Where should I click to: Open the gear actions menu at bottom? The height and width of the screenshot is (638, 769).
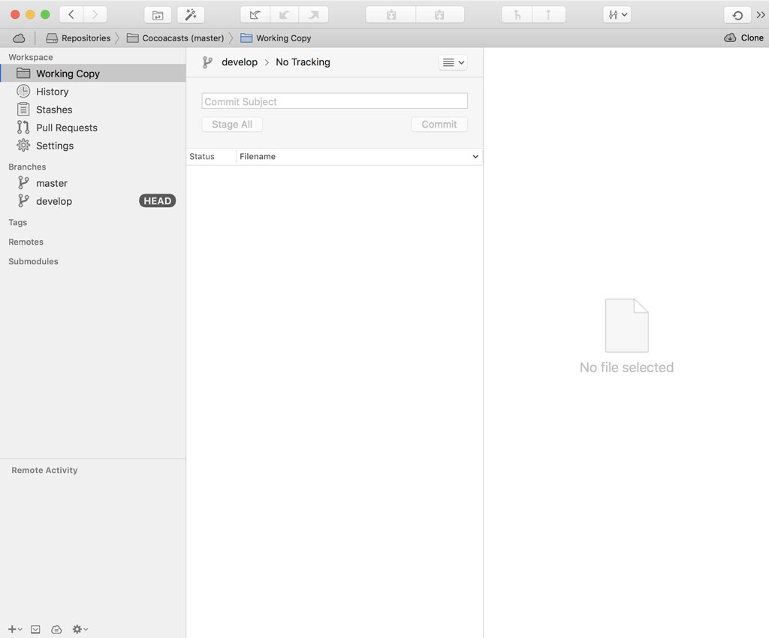[x=80, y=629]
